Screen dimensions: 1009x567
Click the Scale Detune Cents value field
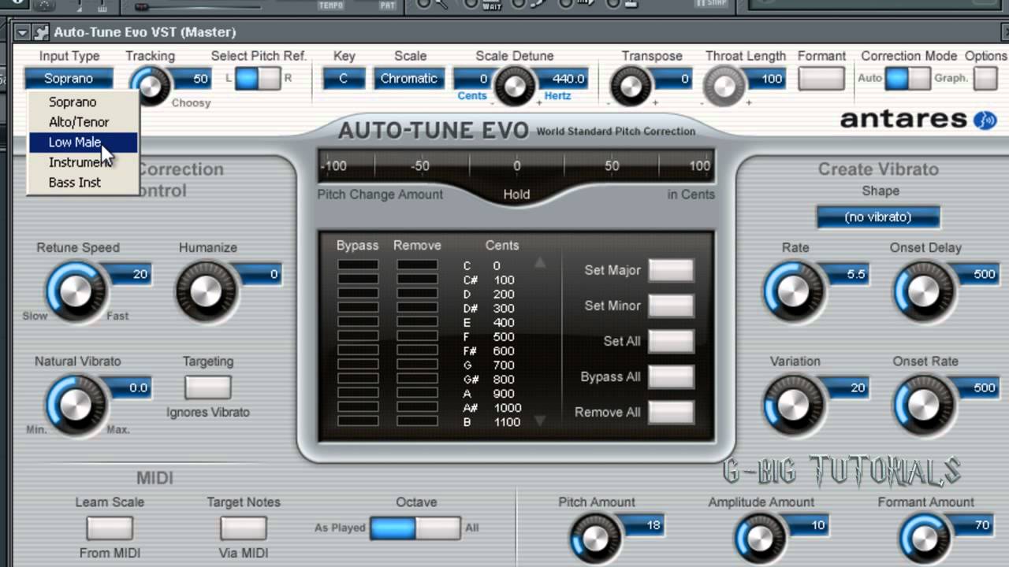(x=474, y=79)
